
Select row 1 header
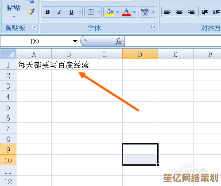(x=8, y=65)
